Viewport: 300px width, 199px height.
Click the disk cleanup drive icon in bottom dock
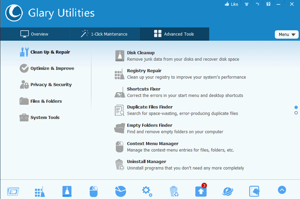pyautogui.click(x=67, y=191)
